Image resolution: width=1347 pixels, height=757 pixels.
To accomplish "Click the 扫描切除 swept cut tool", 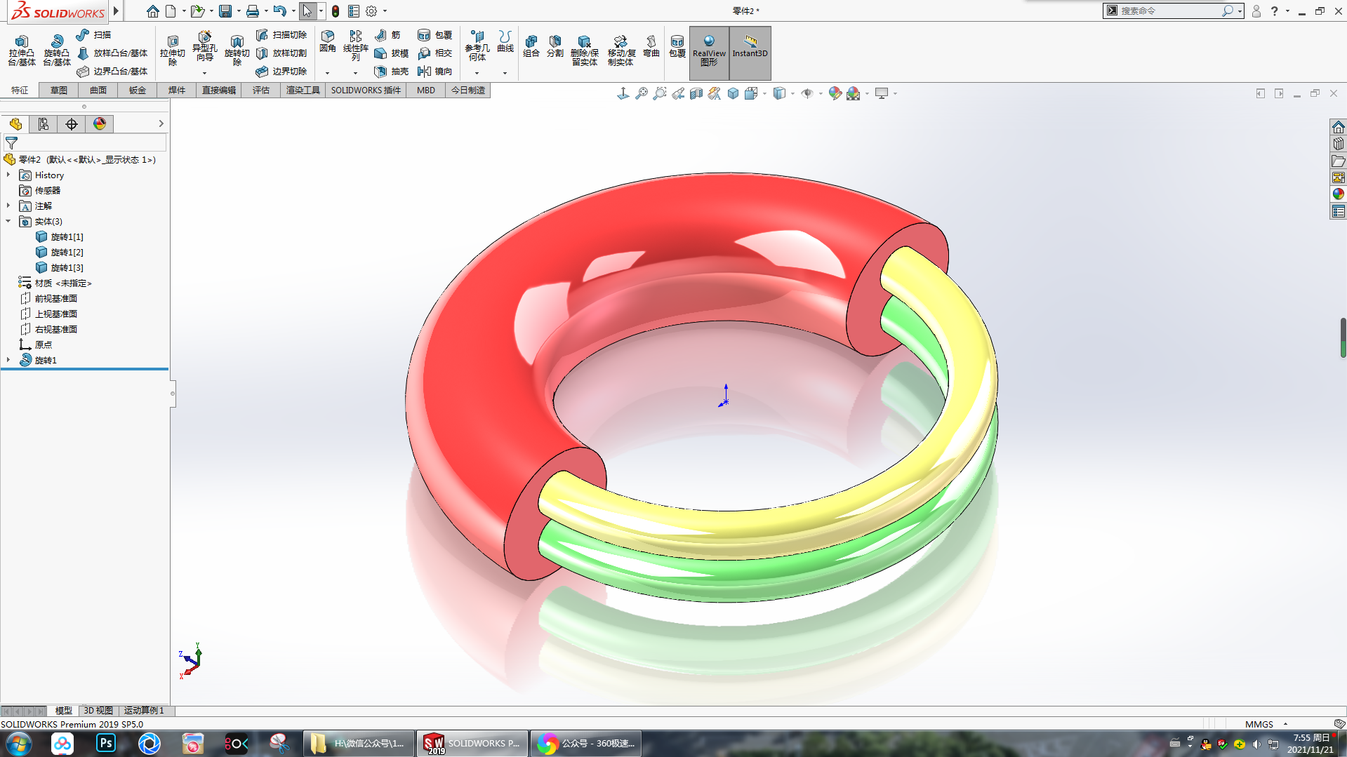I will 281,34.
